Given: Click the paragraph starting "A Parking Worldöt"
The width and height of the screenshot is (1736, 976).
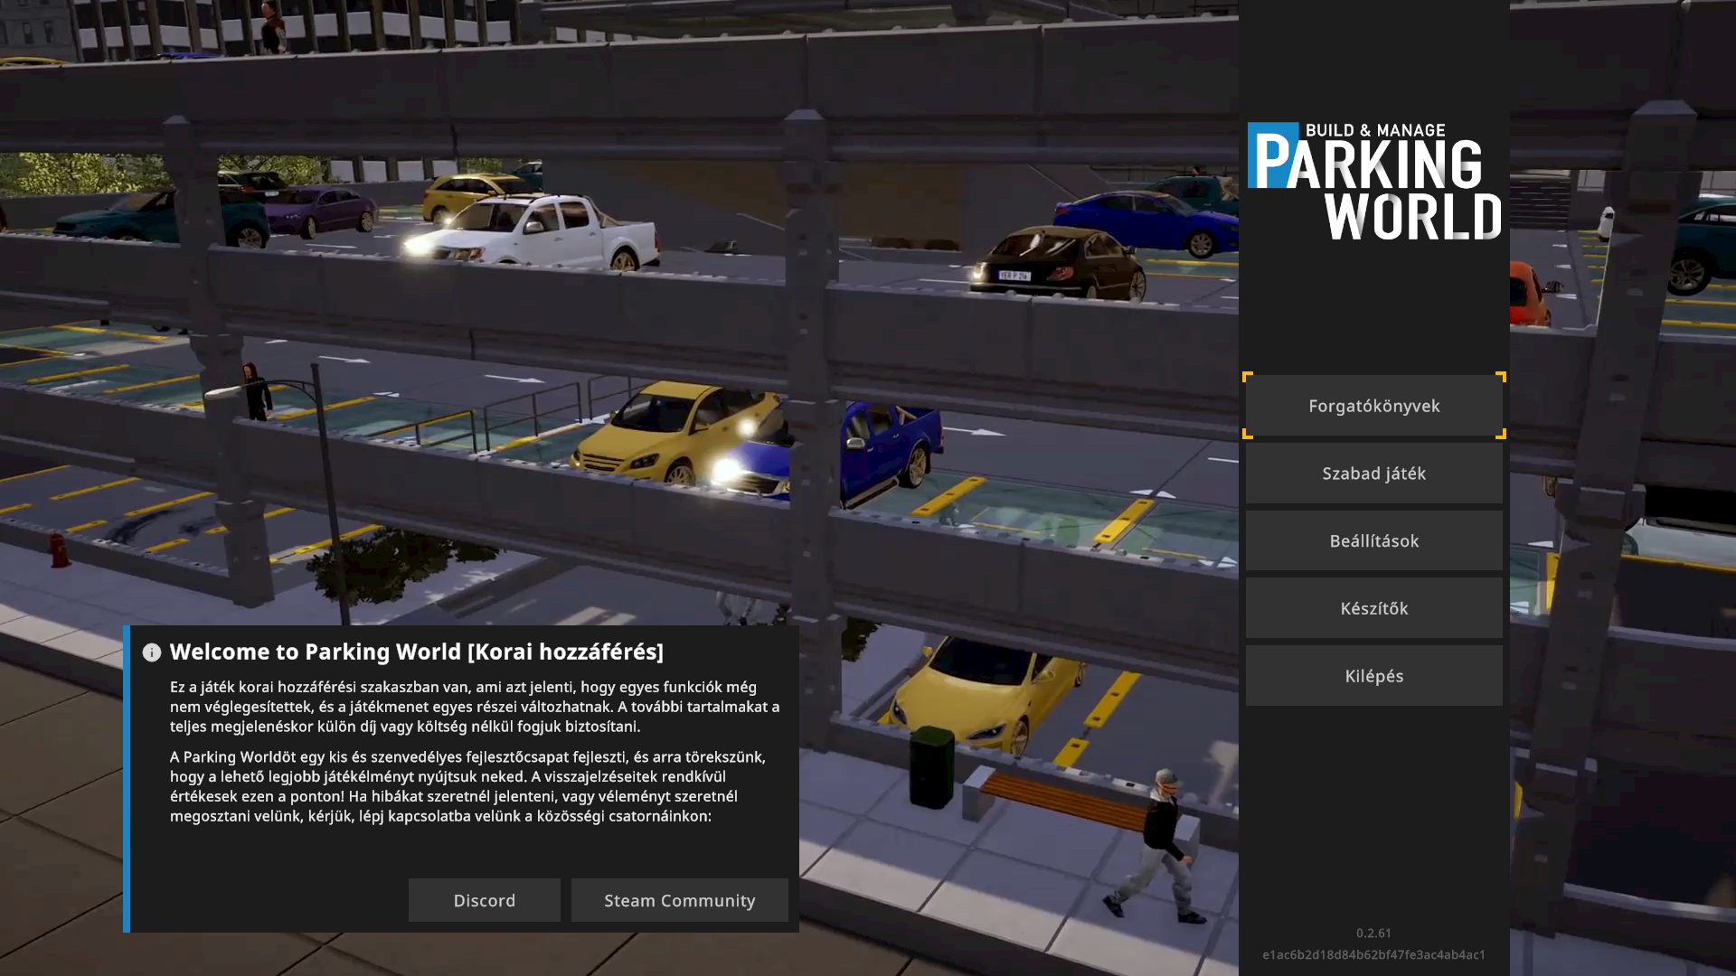Looking at the screenshot, I should (468, 786).
